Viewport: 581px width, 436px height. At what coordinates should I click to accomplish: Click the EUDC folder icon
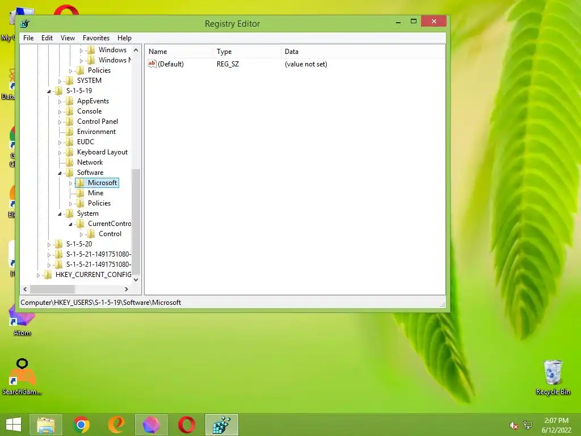point(69,142)
